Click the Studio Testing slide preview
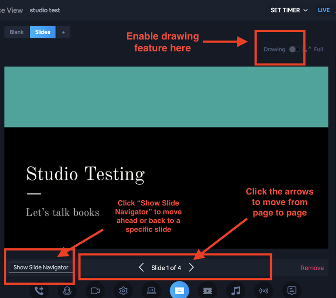336x298 pixels. (166, 158)
